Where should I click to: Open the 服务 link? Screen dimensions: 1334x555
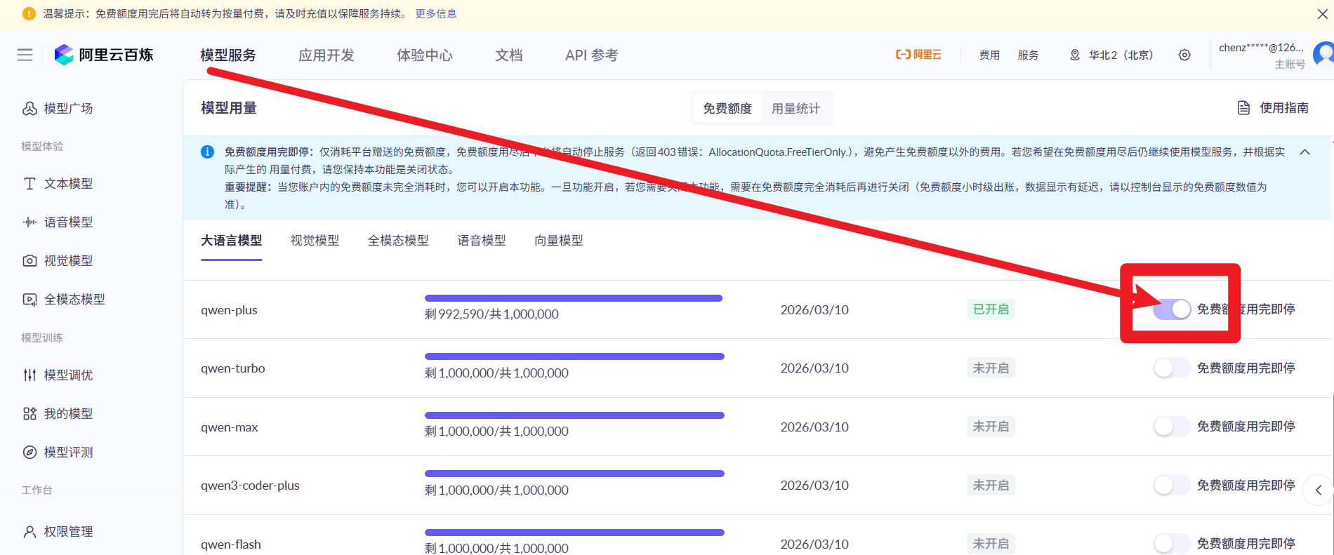click(1028, 55)
